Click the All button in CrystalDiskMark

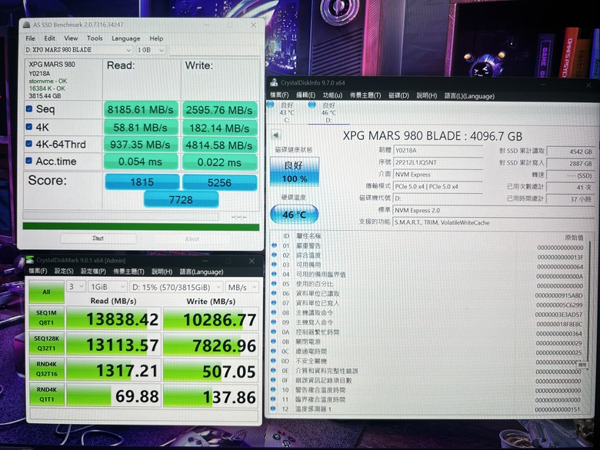click(46, 292)
